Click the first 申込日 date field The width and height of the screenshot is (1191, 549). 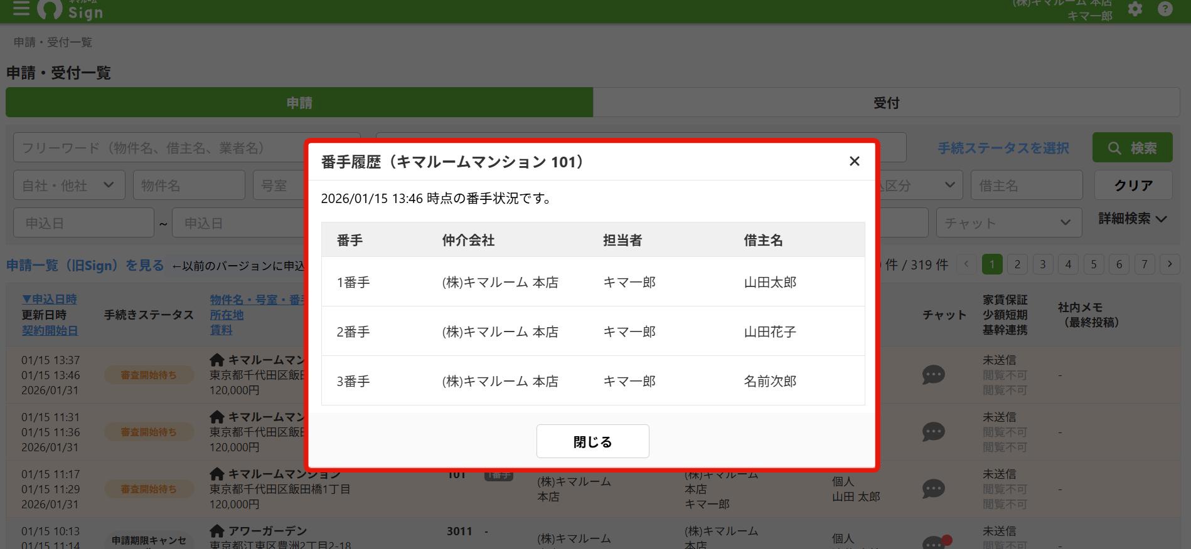[x=83, y=222]
